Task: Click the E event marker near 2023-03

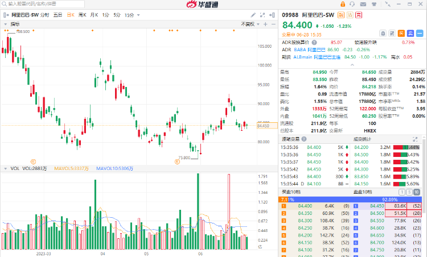Action: pos(33,161)
